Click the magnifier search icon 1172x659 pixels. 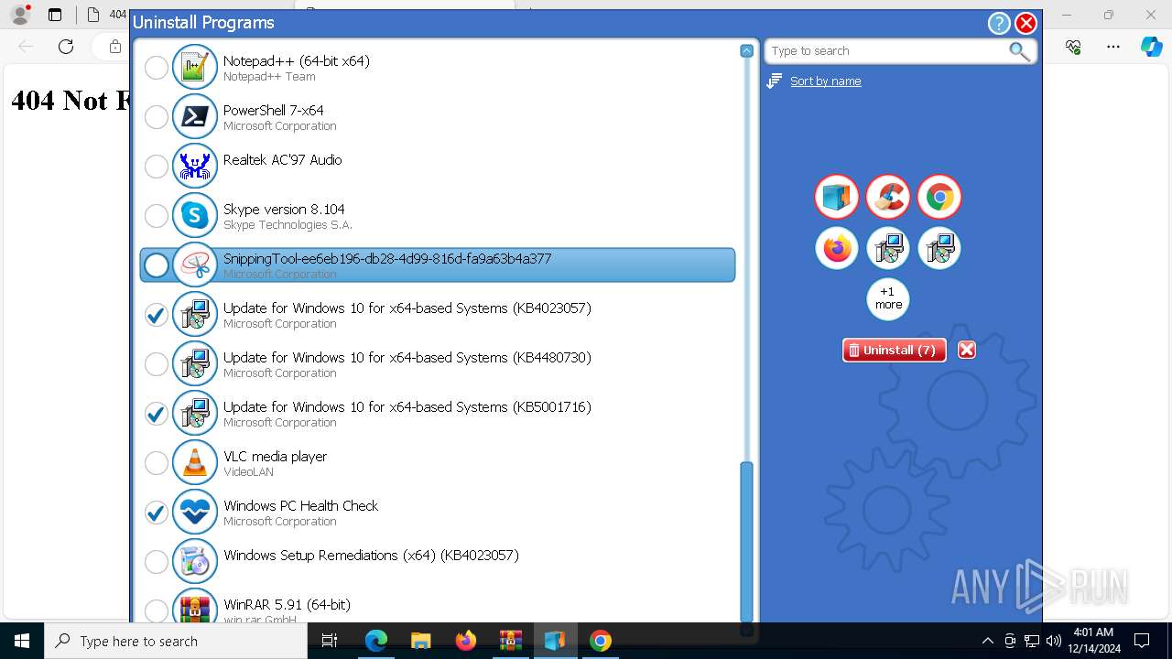point(1019,51)
